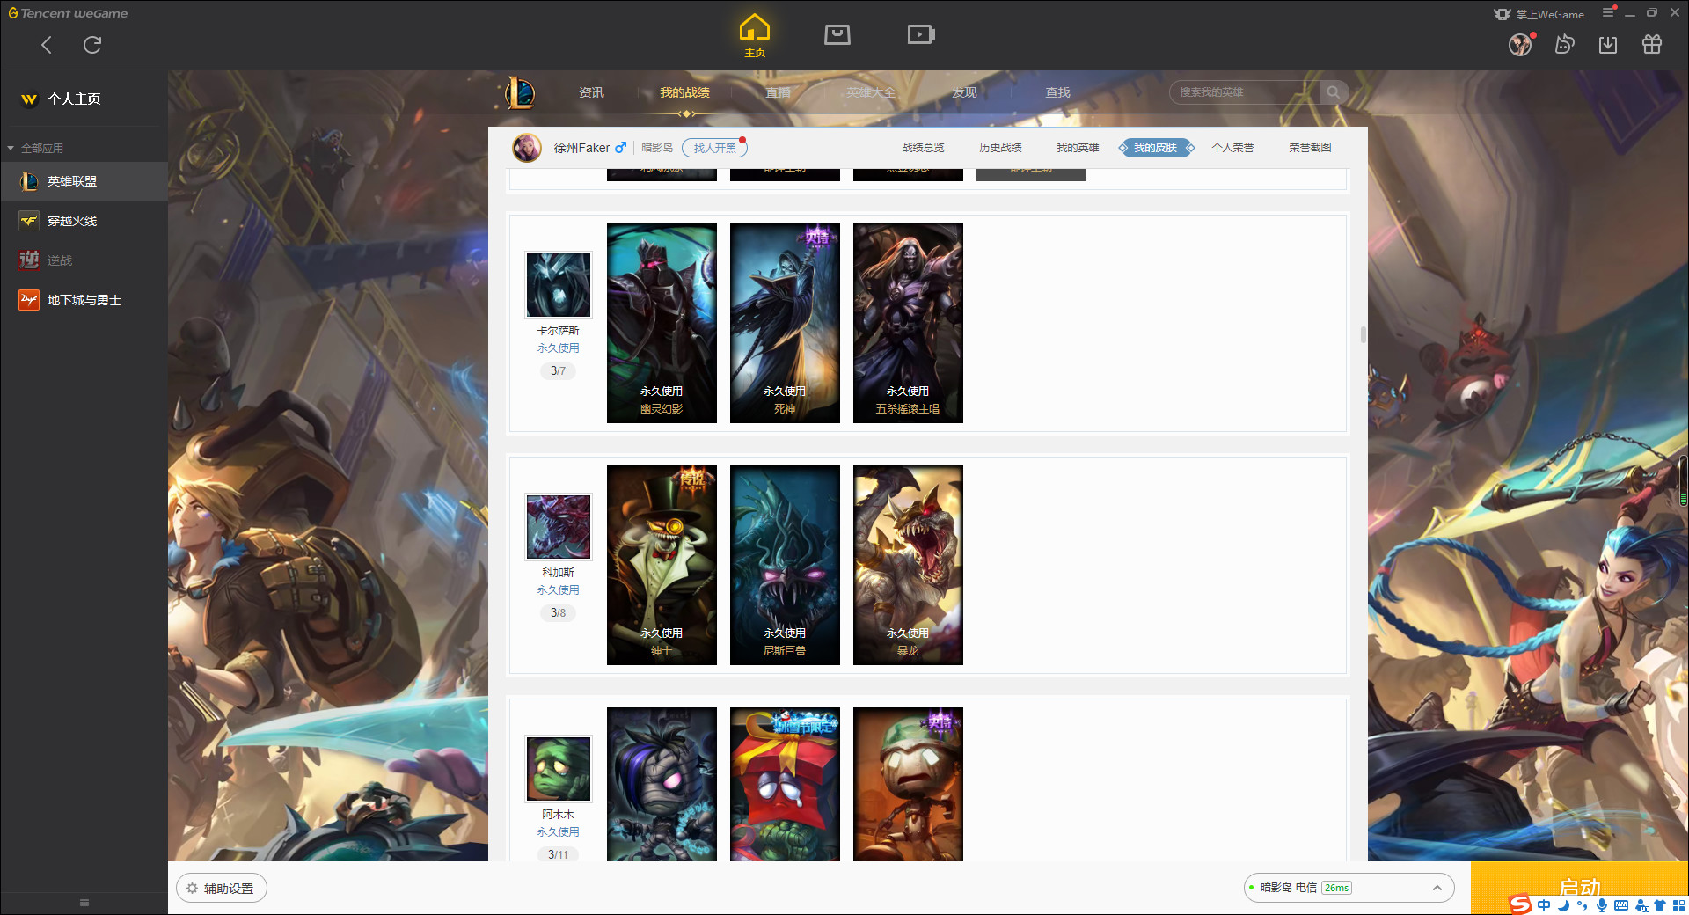Switch to 历史战绩
The image size is (1689, 915).
tap(1000, 148)
